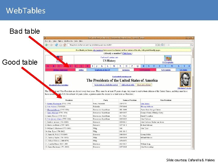218x164 pixels.
Task: Open the History menu
Action: [x=61, y=41]
